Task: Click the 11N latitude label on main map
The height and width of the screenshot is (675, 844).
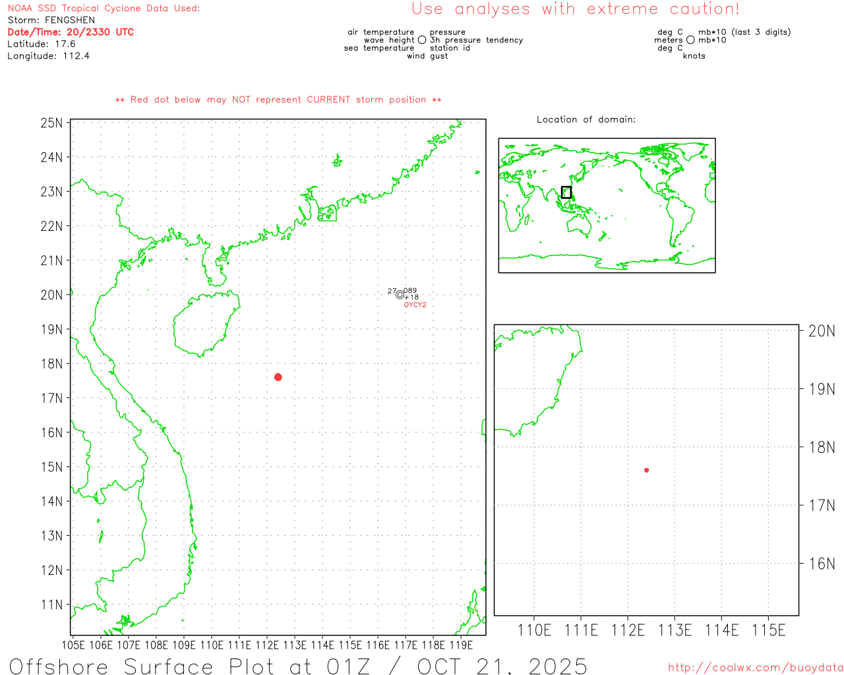Action: tap(51, 605)
